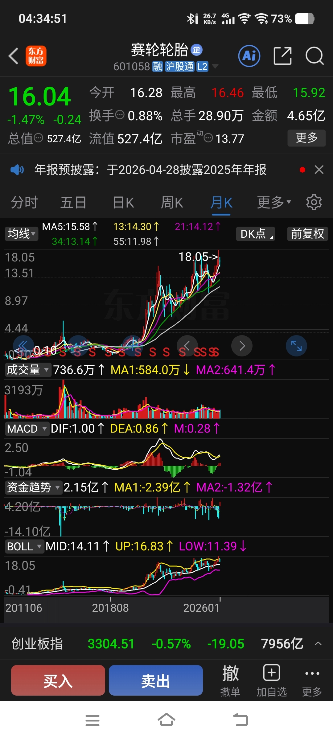
Task: Open the BOLL indicator dropdown
Action: pyautogui.click(x=24, y=546)
